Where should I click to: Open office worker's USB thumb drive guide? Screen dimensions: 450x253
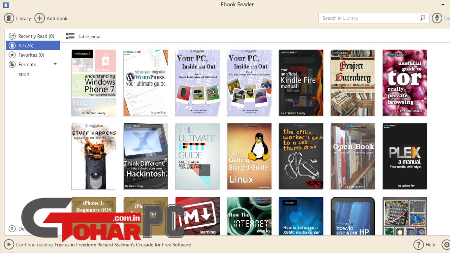301,157
